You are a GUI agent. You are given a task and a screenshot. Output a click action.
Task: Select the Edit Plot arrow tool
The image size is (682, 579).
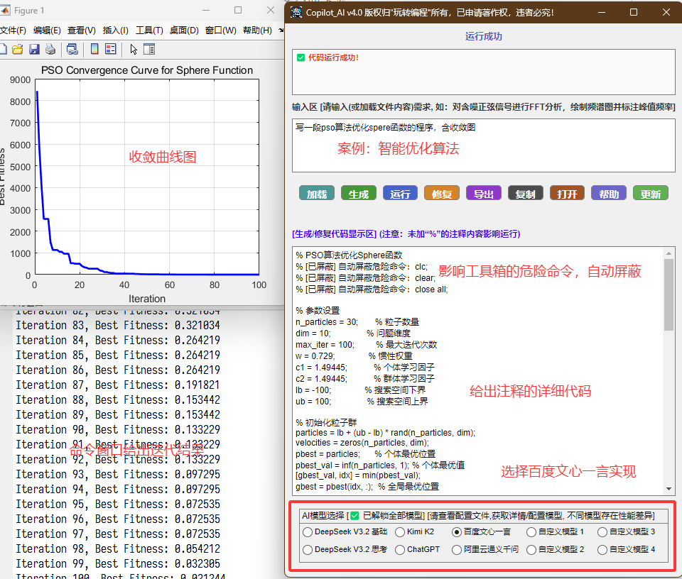coord(134,49)
